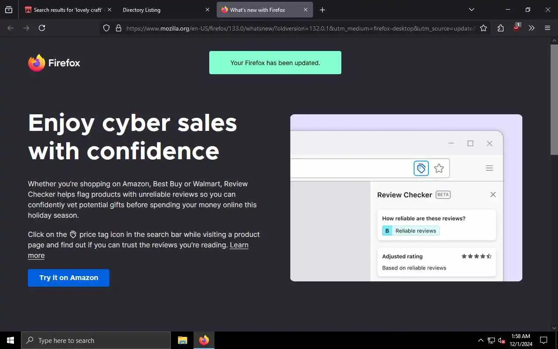Click price tag icon in illustrated search bar
Screen dimensions: 558x349
click(421, 168)
